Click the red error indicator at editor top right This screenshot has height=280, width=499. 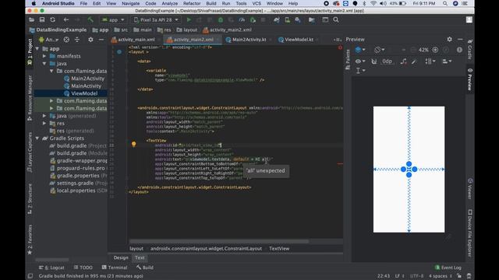(340, 47)
